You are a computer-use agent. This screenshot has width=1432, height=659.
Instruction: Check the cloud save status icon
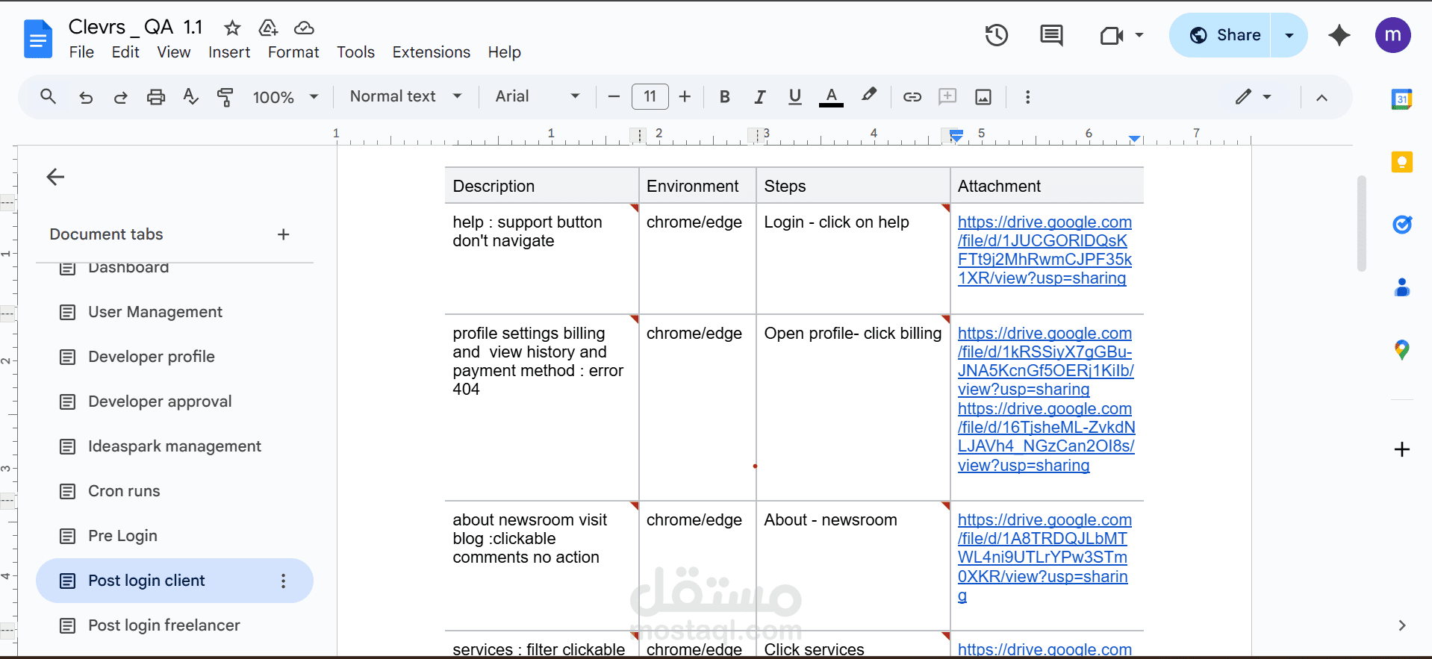(304, 28)
